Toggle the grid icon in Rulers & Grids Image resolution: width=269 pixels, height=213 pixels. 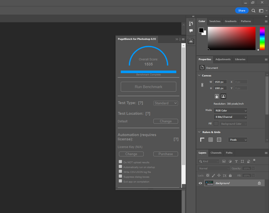pyautogui.click(x=211, y=140)
